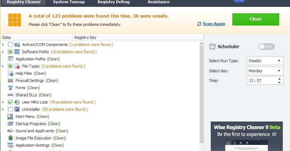Click the Help Files icon
The width and height of the screenshot is (290, 151).
pos(10,73)
